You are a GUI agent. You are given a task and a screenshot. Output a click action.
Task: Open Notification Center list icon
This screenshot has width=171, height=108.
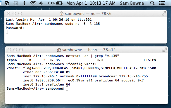pos(162,3)
